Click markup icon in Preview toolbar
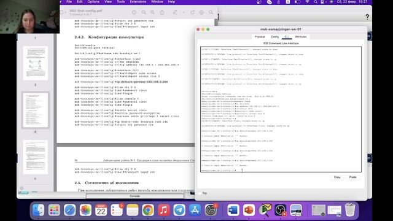Image resolution: width=393 pixels, height=221 pixels. click(x=201, y=12)
